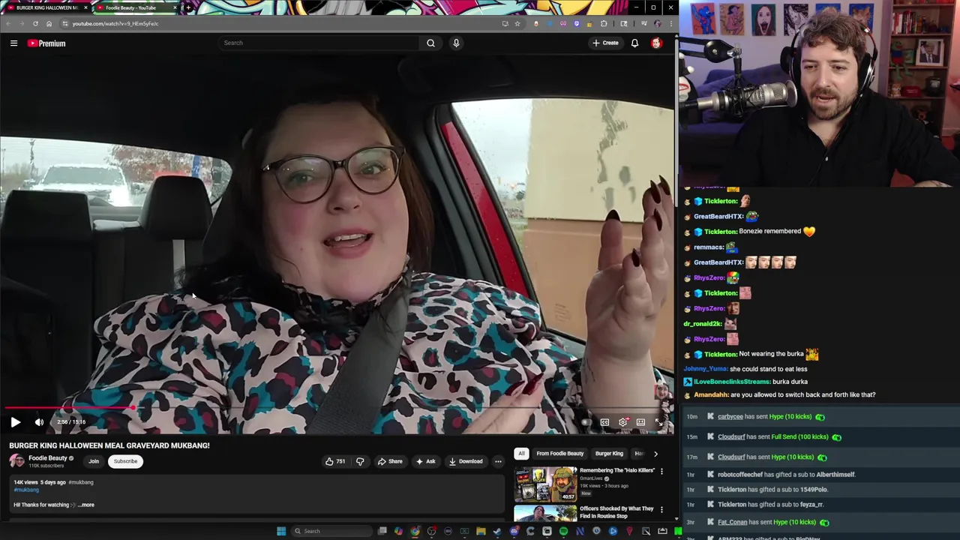The width and height of the screenshot is (960, 540).
Task: Click the Ask button under the video
Action: [425, 461]
